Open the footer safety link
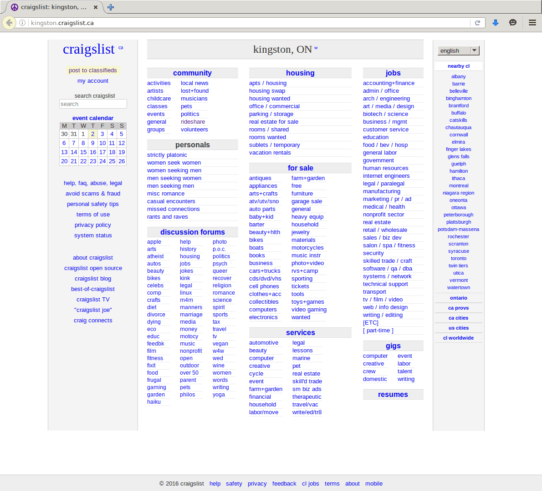The image size is (542, 491). click(x=234, y=483)
